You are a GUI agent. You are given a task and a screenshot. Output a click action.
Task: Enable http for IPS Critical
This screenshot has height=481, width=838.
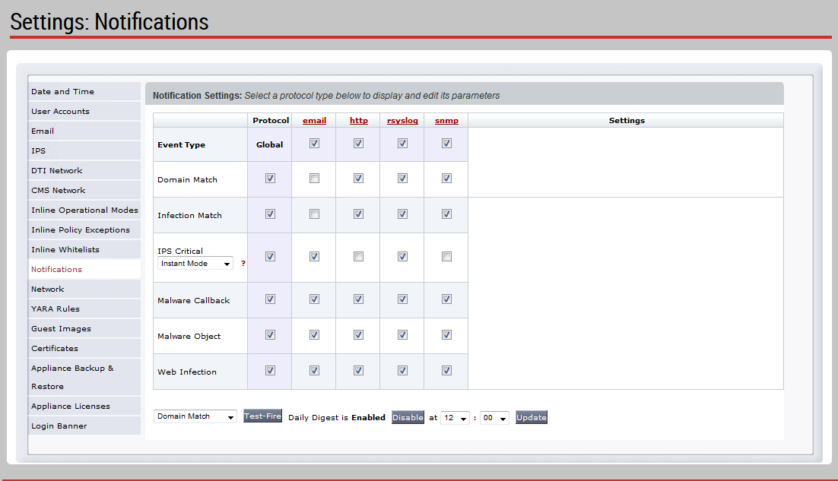[x=359, y=257]
